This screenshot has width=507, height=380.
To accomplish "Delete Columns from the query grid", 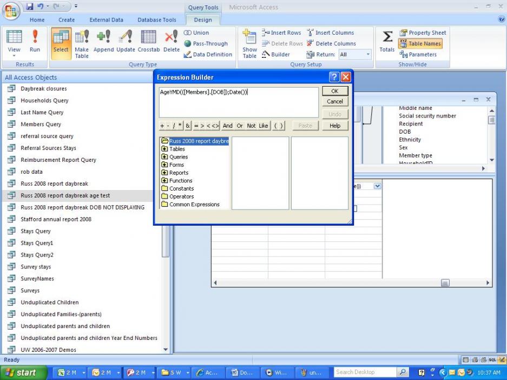I will [331, 43].
